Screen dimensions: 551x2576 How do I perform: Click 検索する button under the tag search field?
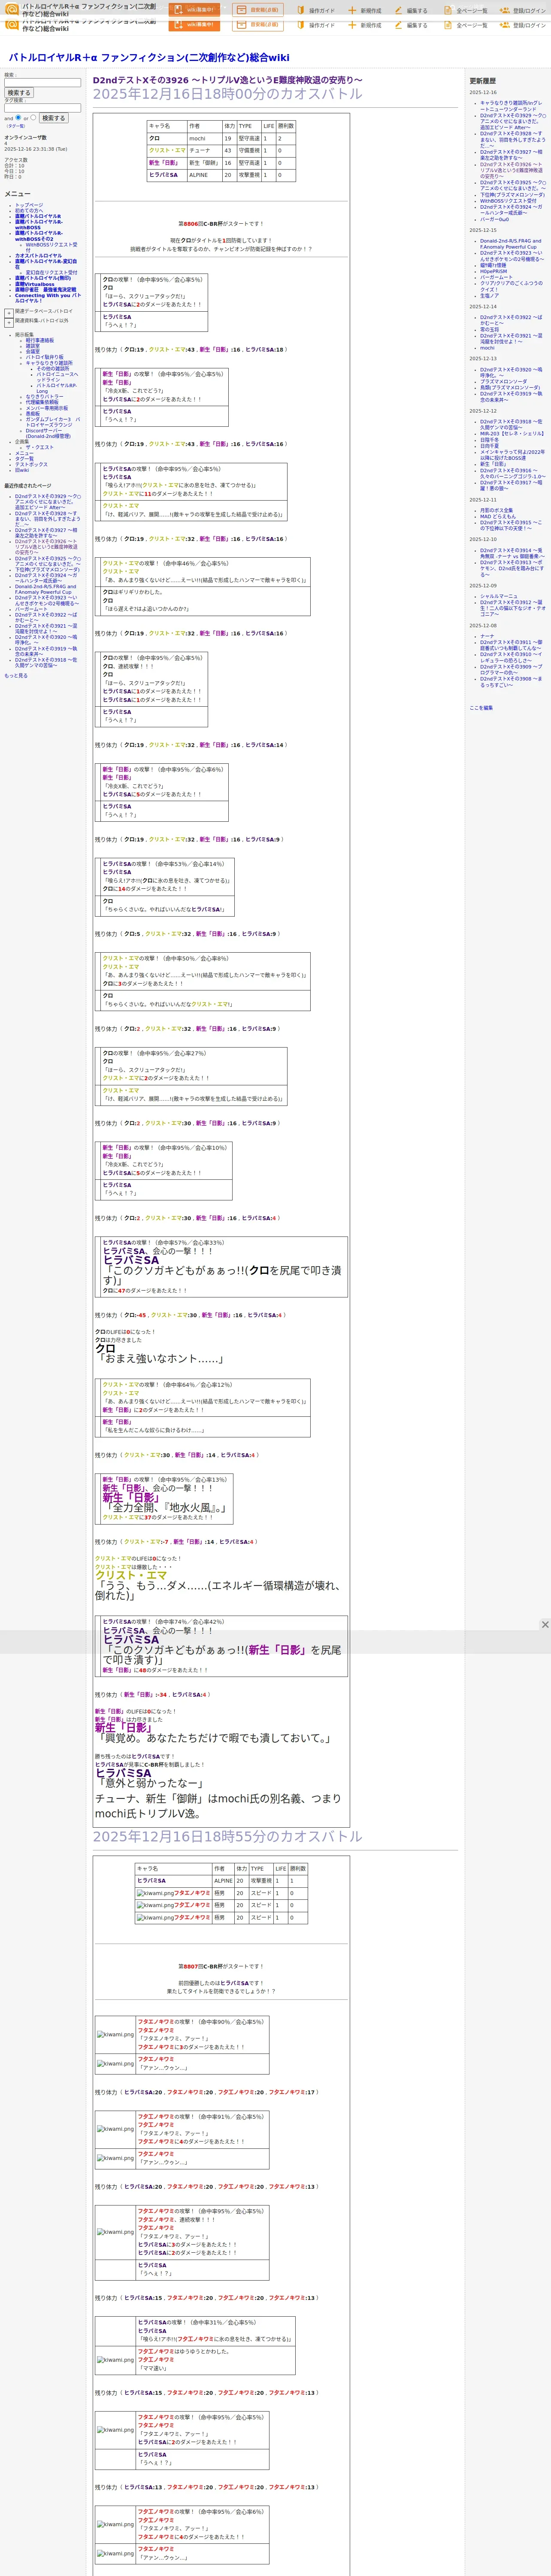click(x=53, y=118)
